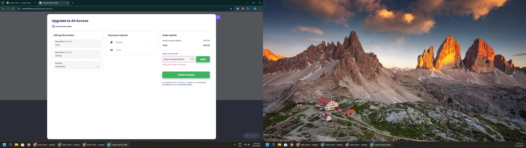Click the 'This promo code is not valid.' message
This screenshot has width=526, height=148.
click(174, 65)
